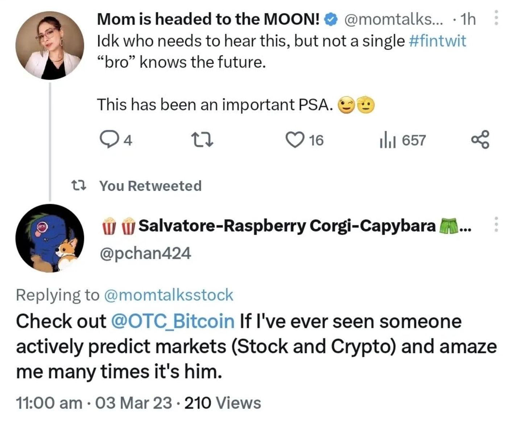Like the PSA tweet with heart icon
Image resolution: width=522 pixels, height=426 pixels.
pos(295,140)
